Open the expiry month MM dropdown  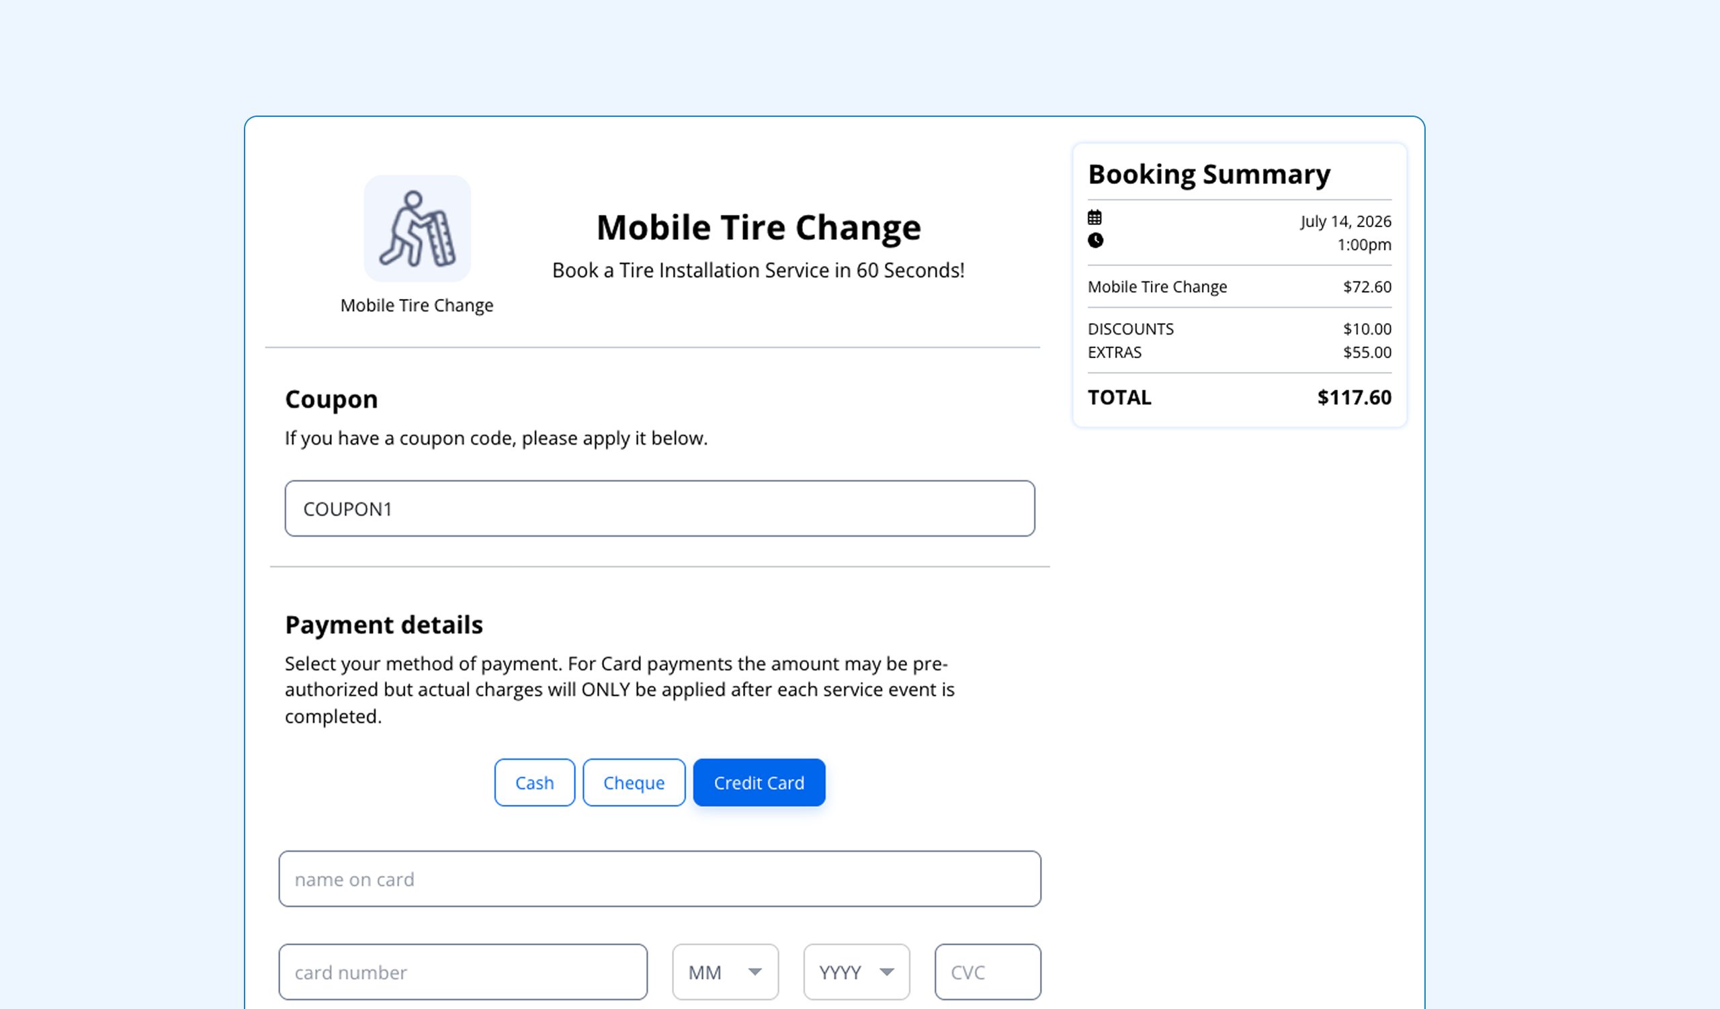point(725,971)
